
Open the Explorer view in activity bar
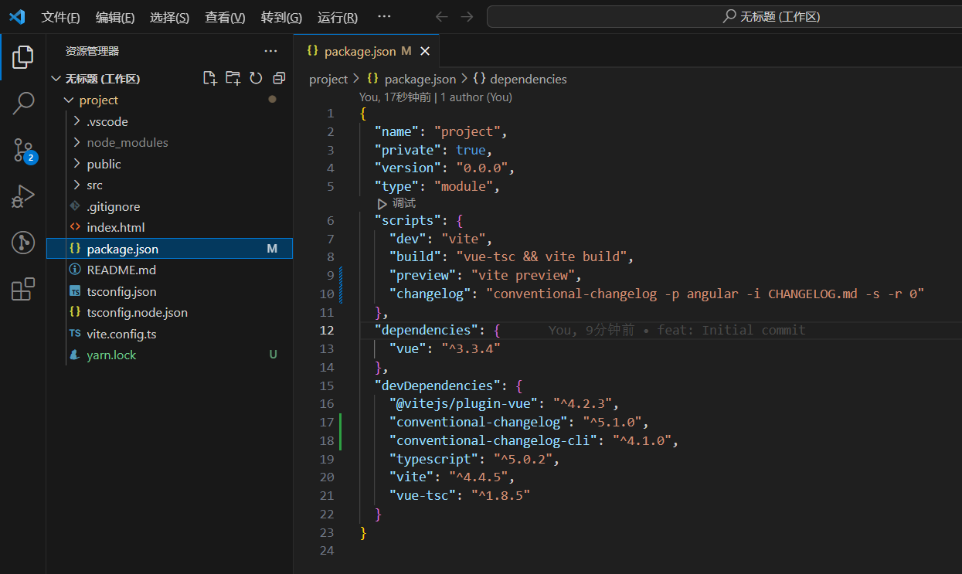(x=23, y=56)
